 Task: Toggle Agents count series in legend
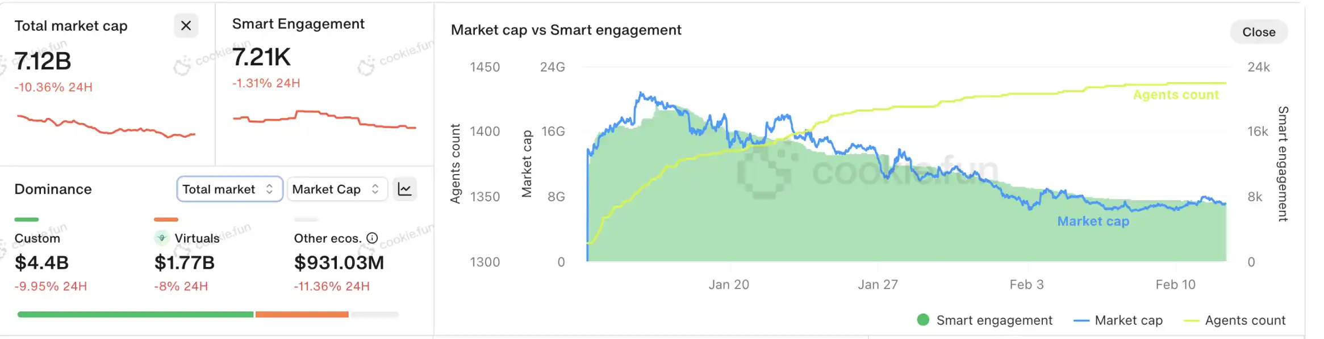1234,320
